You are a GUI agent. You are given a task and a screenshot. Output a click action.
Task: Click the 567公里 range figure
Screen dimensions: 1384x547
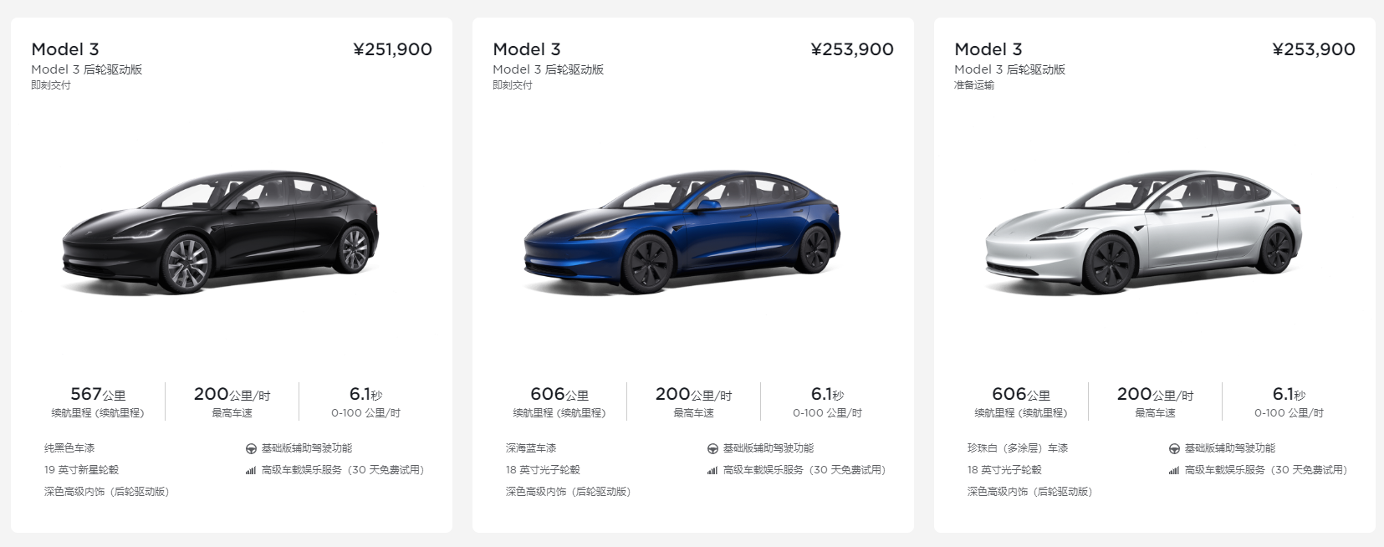click(x=98, y=394)
